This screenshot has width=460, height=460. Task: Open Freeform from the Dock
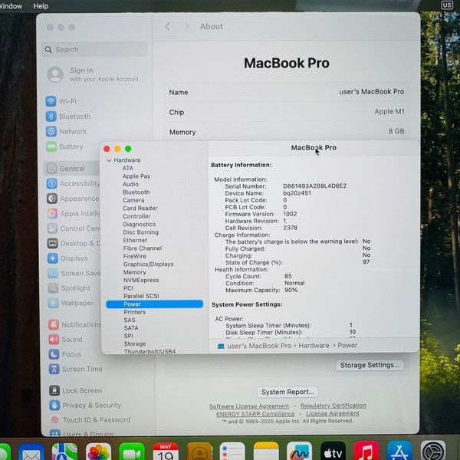coord(299,452)
